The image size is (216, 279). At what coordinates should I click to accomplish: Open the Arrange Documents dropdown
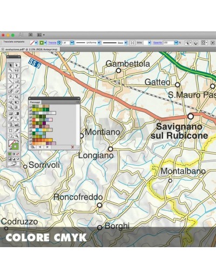pos(40,35)
